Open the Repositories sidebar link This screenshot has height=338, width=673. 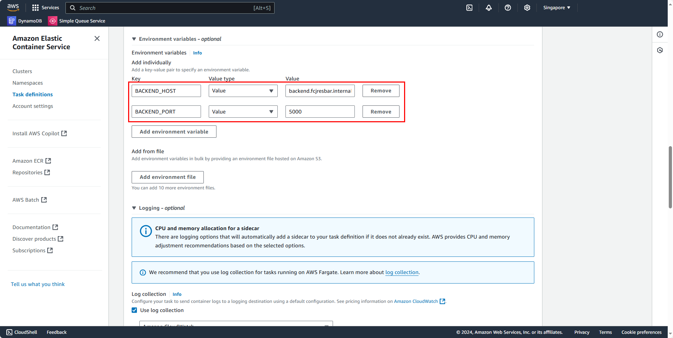27,173
